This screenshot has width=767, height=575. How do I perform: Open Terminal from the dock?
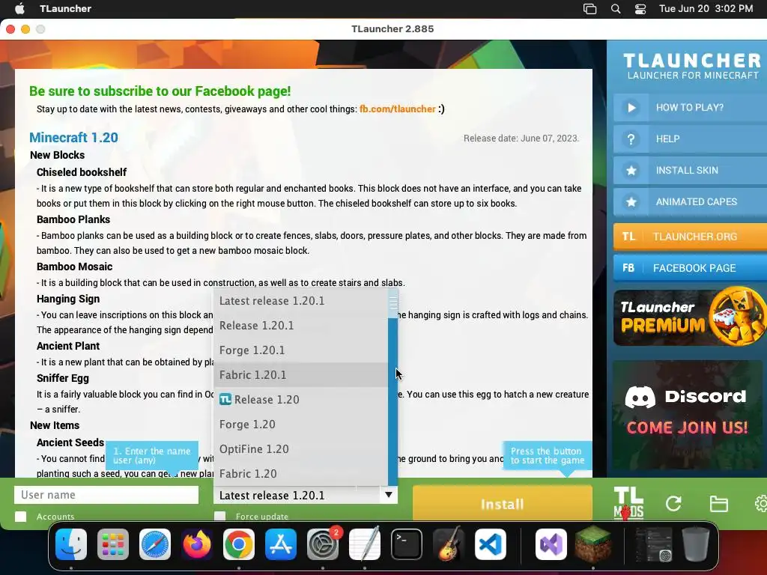(x=407, y=544)
